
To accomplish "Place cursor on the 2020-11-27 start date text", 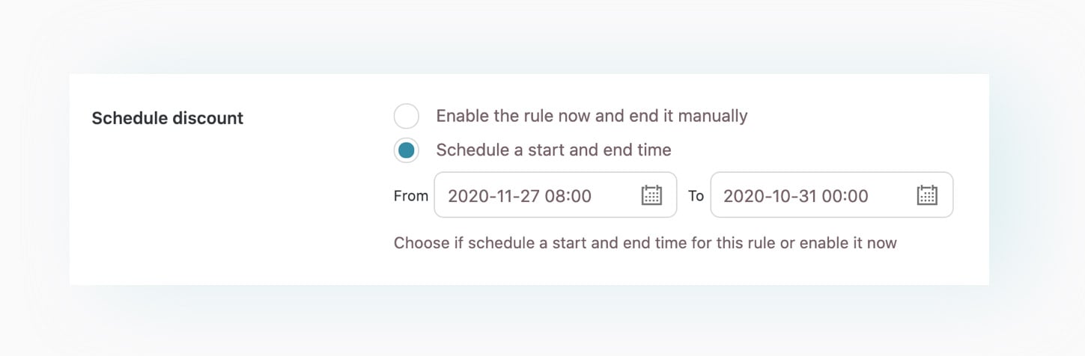I will coord(490,196).
